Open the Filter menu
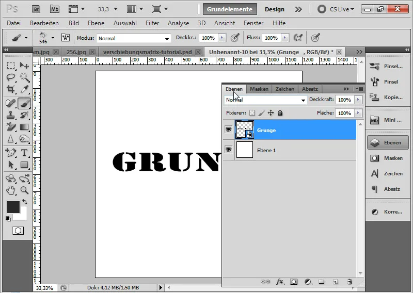The height and width of the screenshot is (293, 413). click(152, 23)
